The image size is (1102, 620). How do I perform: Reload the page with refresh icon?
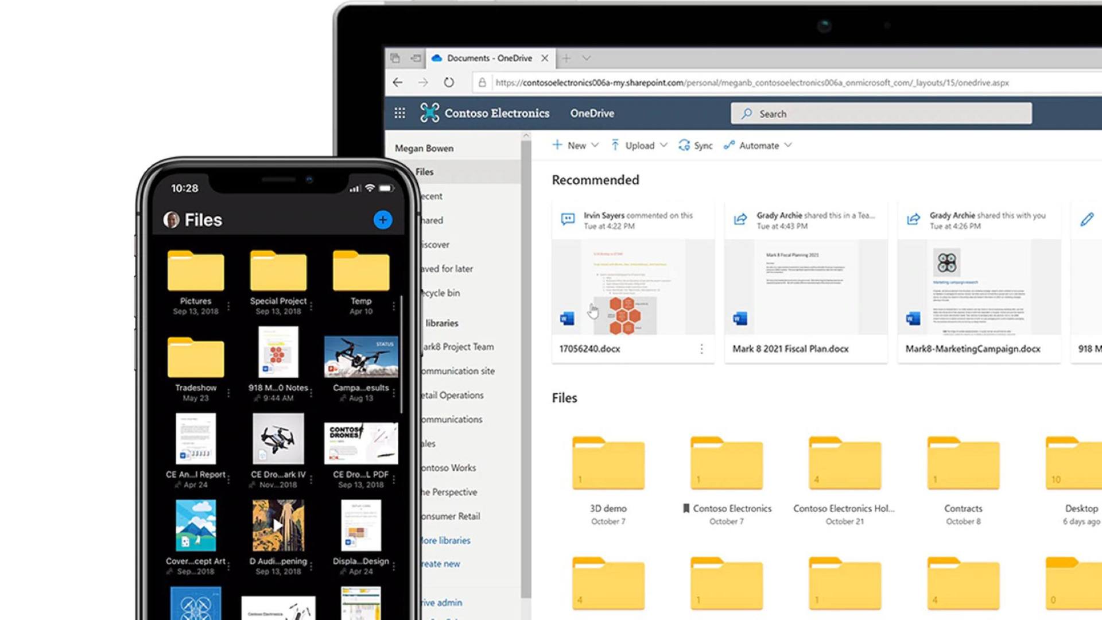(x=449, y=82)
